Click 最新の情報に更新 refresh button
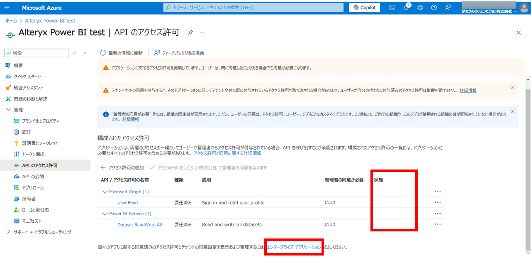 (x=121, y=53)
